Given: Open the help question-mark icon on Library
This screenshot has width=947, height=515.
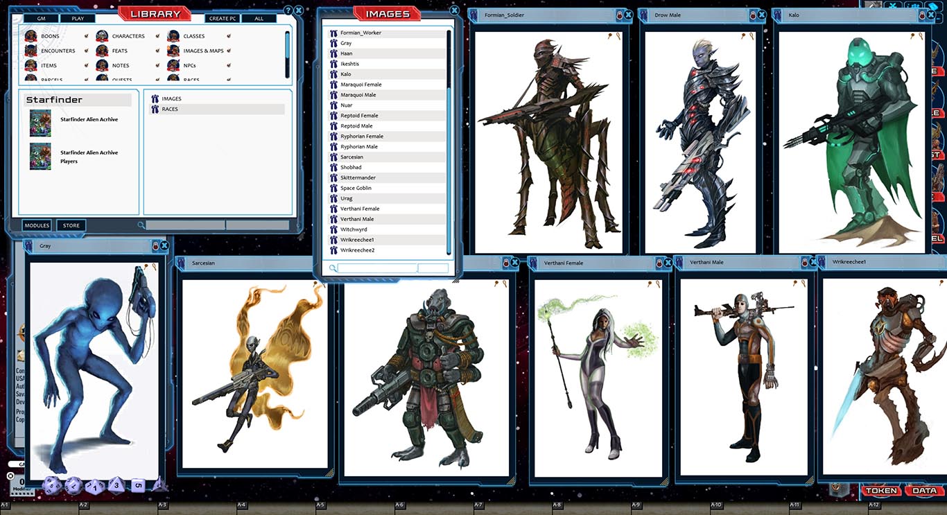Looking at the screenshot, I should [289, 10].
